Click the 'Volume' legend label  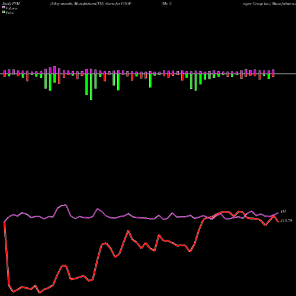click(x=11, y=8)
